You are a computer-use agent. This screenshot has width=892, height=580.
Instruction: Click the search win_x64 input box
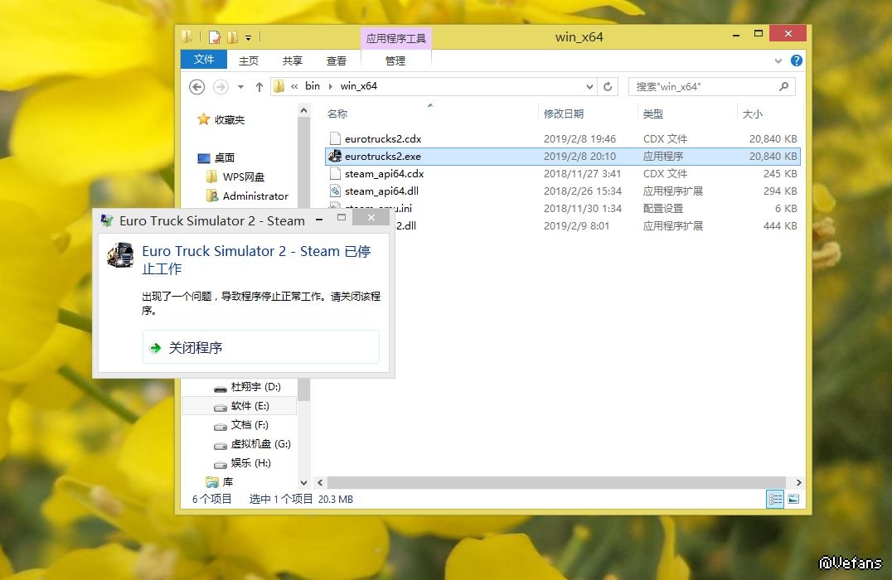[703, 86]
